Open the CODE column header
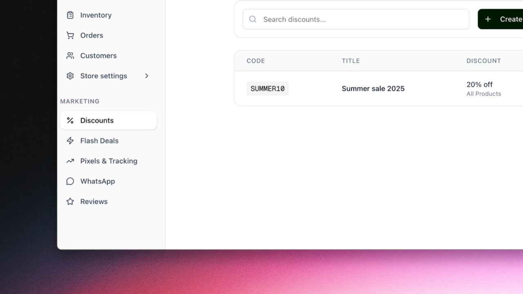This screenshot has height=294, width=523. (x=256, y=60)
